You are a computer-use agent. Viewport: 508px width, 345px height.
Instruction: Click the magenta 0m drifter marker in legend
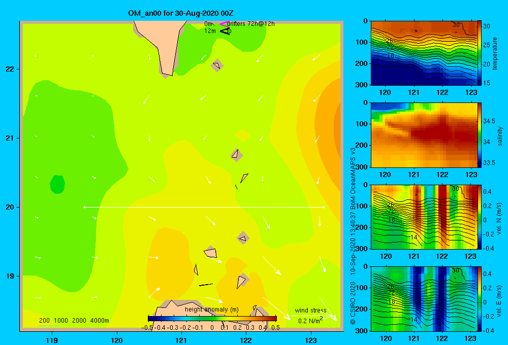[x=225, y=24]
